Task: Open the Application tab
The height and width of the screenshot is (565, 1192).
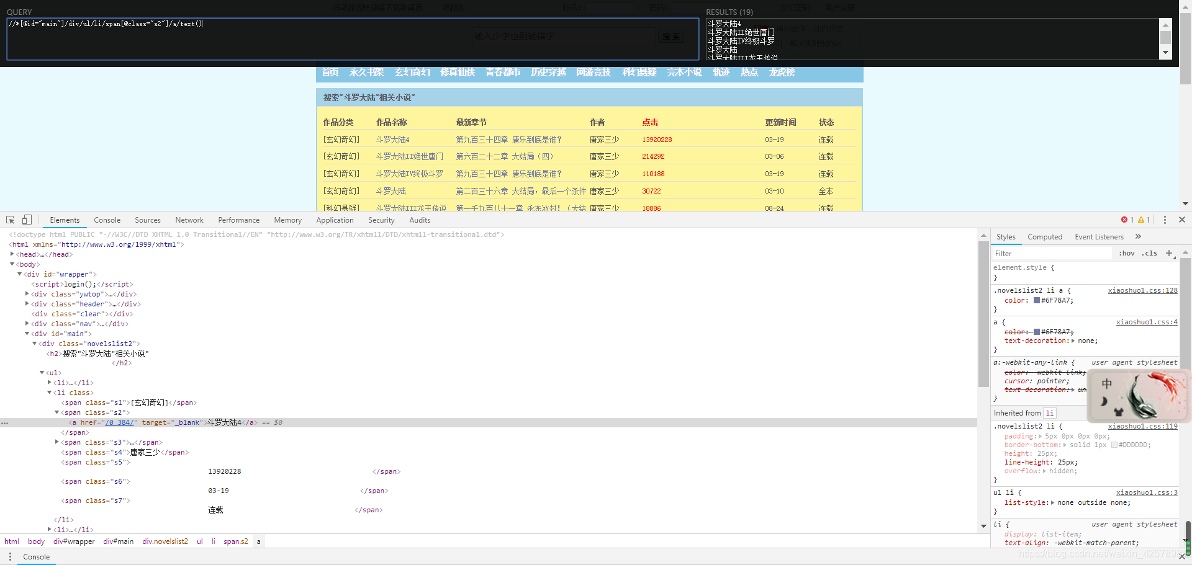Action: pyautogui.click(x=335, y=220)
